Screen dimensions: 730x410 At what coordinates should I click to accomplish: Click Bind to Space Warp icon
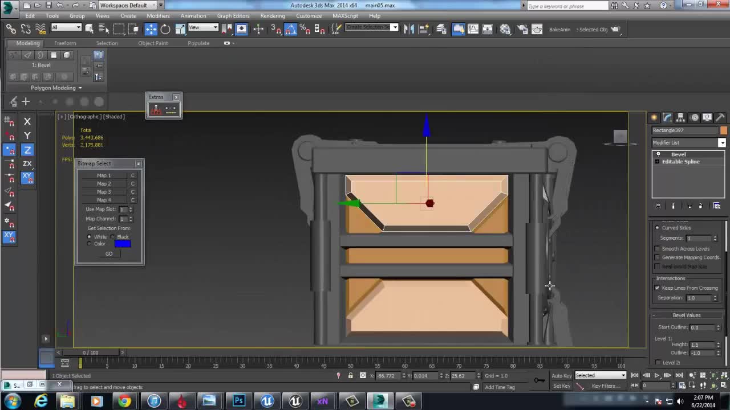pyautogui.click(x=40, y=29)
